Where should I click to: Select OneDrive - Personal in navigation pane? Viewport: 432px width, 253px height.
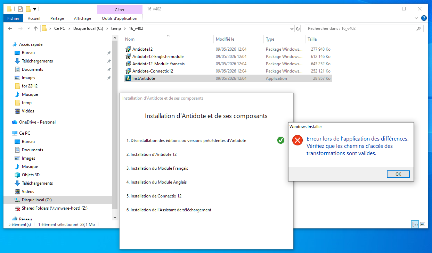coord(37,122)
